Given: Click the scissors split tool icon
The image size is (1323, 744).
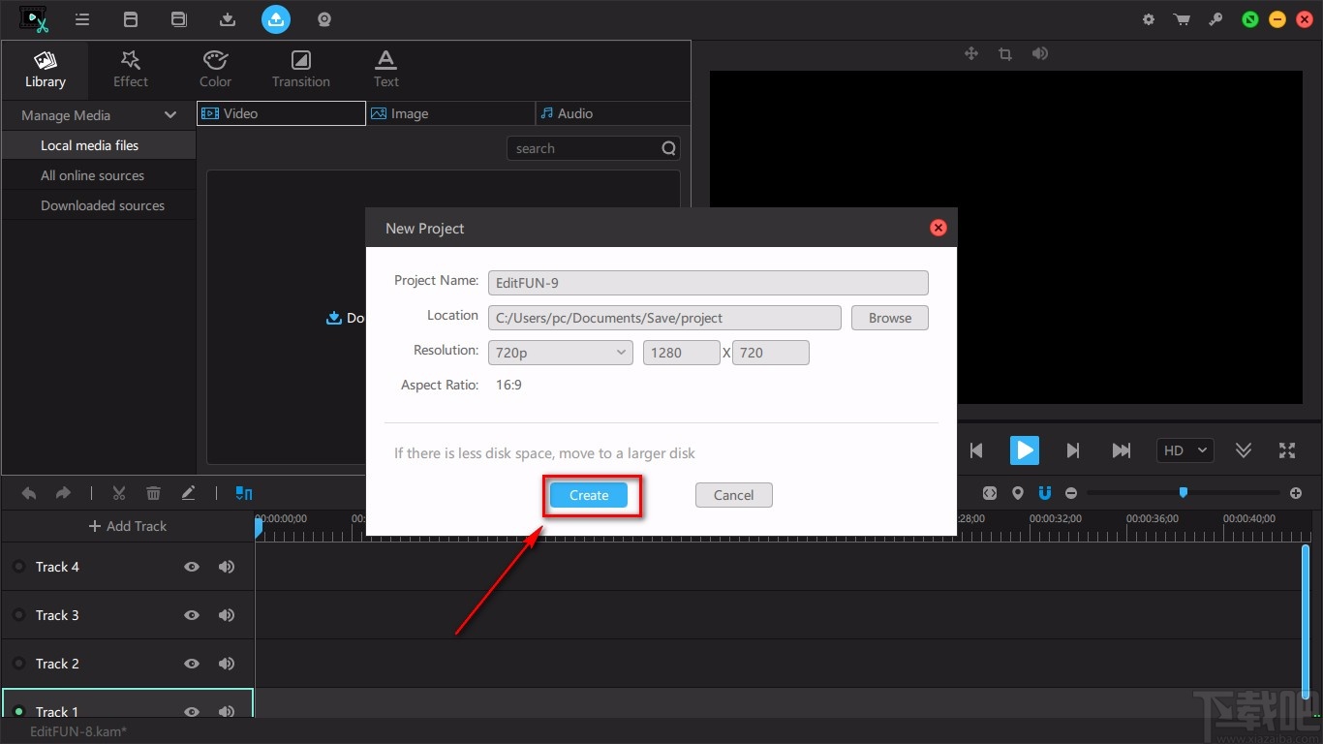Looking at the screenshot, I should tap(119, 493).
